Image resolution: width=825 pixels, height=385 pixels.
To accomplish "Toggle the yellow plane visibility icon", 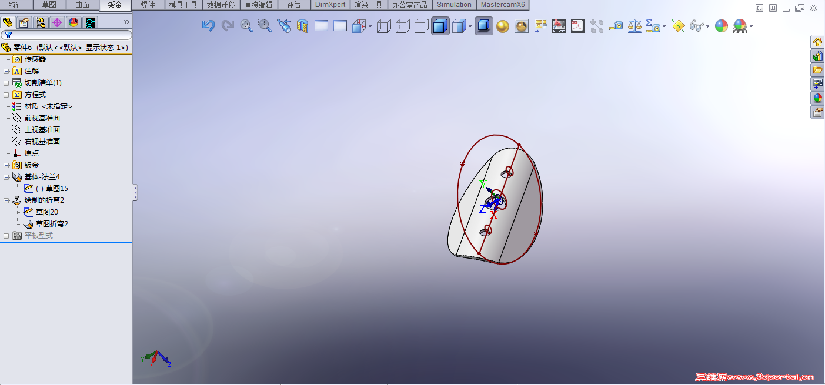I will (678, 26).
